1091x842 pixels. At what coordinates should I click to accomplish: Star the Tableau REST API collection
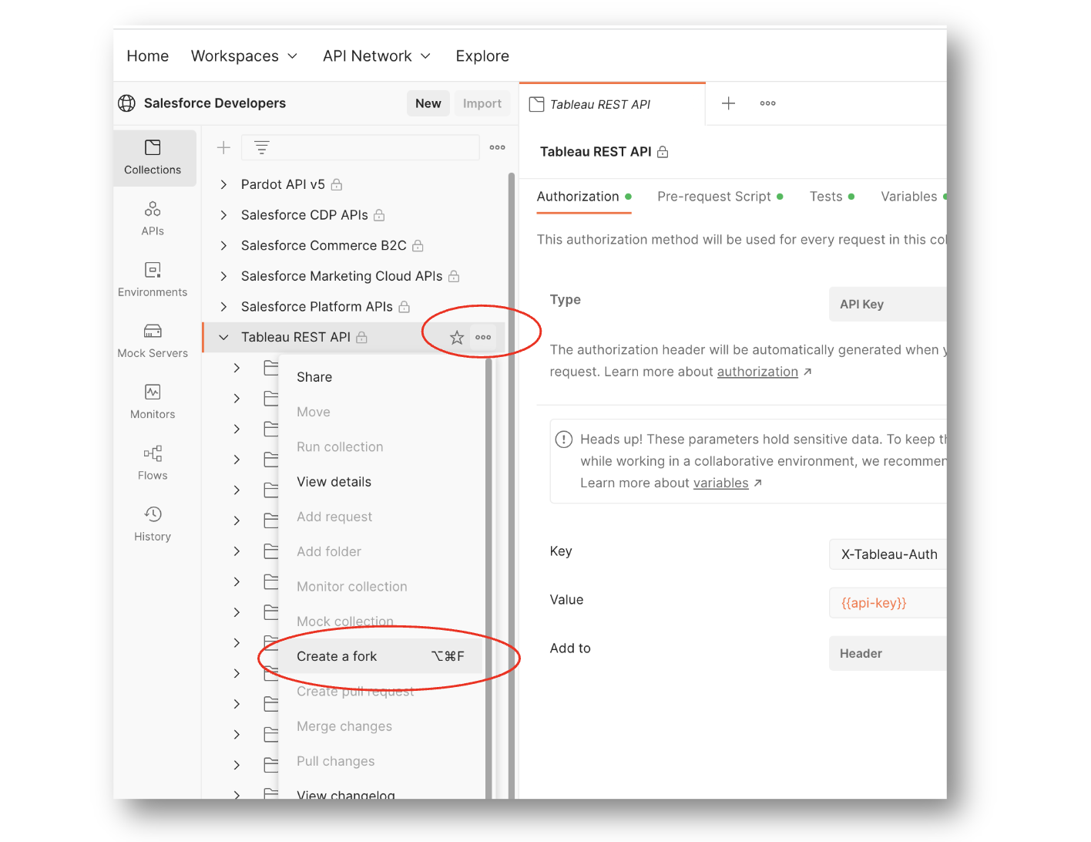pyautogui.click(x=457, y=337)
